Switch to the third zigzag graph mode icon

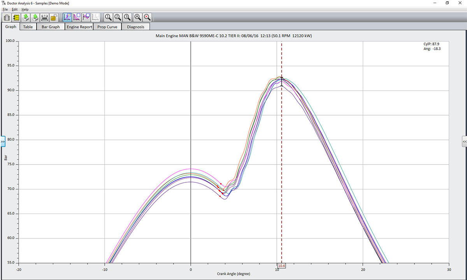point(86,17)
